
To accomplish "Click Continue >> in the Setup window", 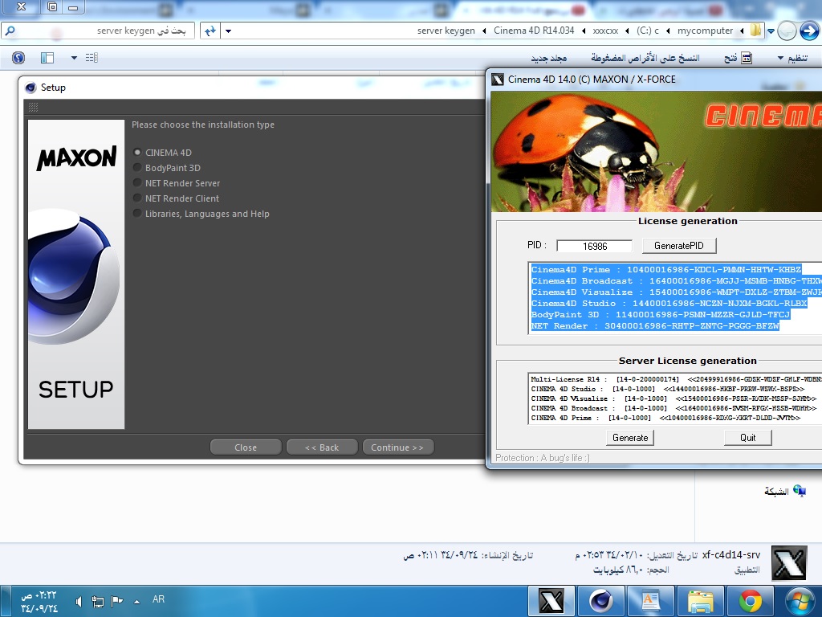I will click(398, 447).
